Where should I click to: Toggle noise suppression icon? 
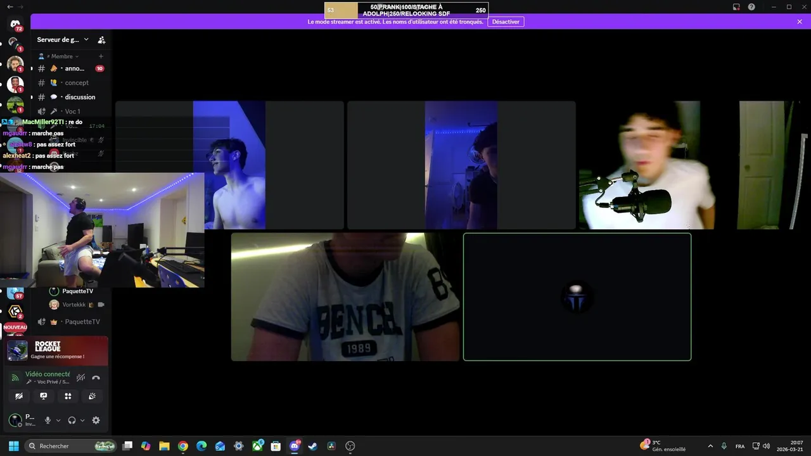click(x=80, y=377)
